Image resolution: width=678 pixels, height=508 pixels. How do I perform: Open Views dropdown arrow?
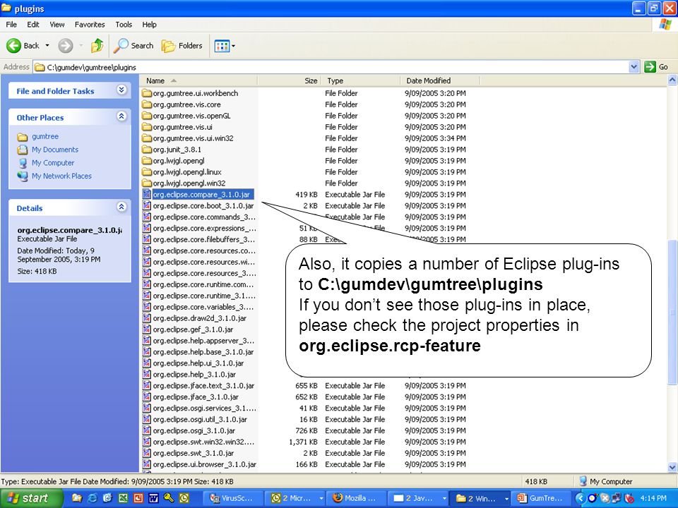234,46
